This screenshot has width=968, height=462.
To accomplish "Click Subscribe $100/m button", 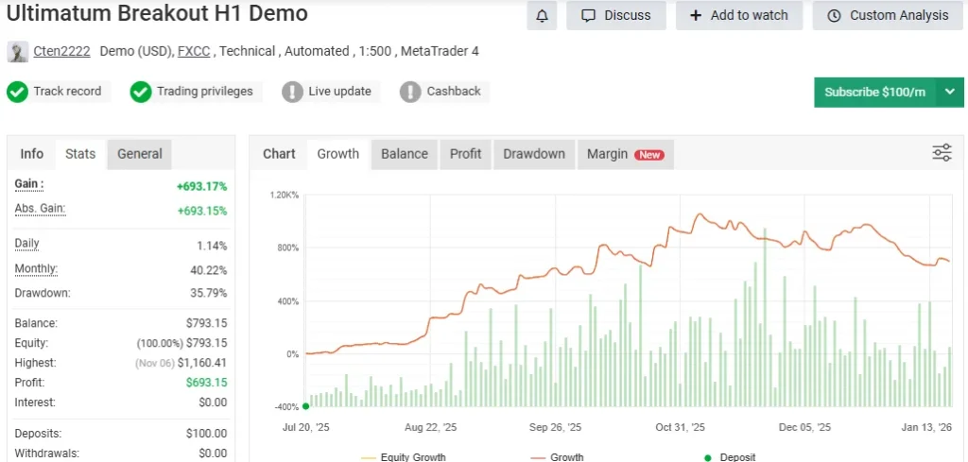I will (x=875, y=92).
